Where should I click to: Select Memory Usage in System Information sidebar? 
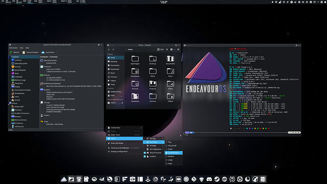tap(20, 80)
